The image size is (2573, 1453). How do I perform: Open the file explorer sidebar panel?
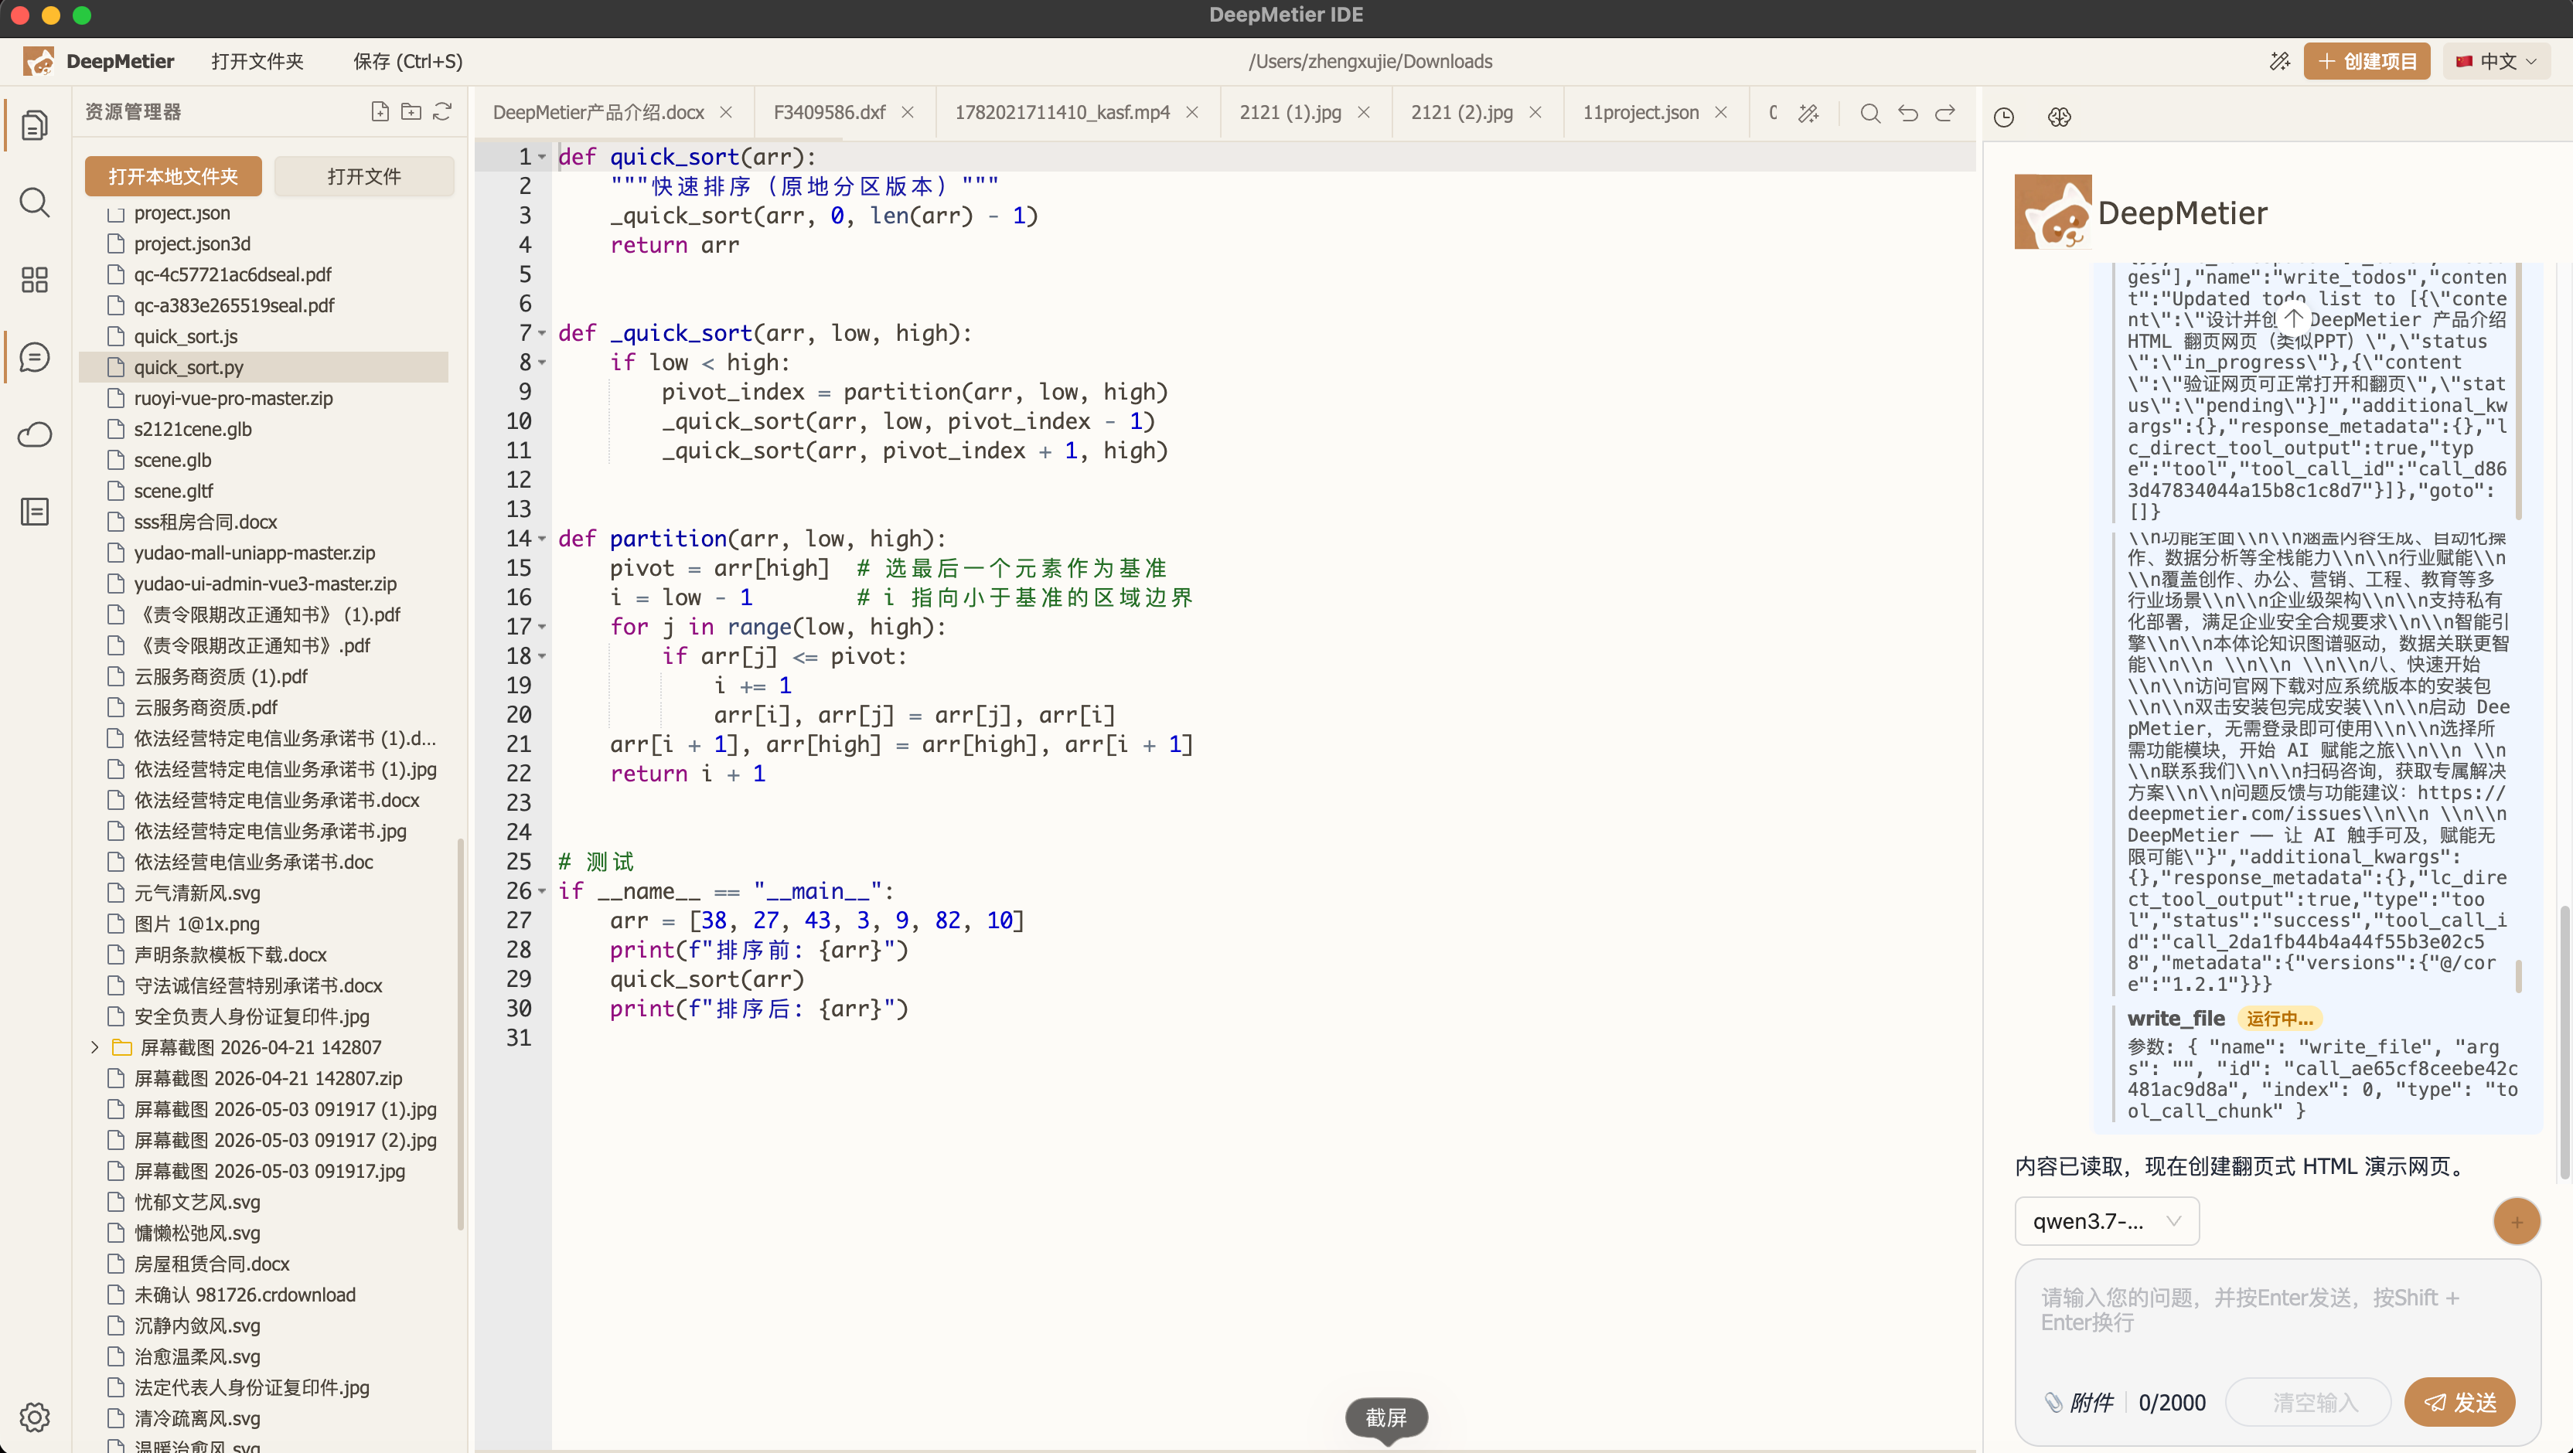pyautogui.click(x=34, y=125)
